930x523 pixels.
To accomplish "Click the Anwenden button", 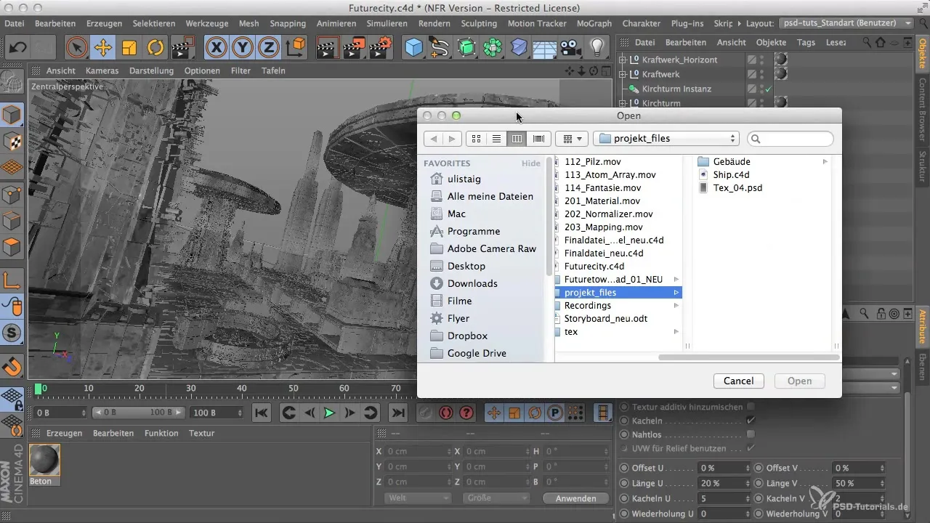I will pos(576,498).
